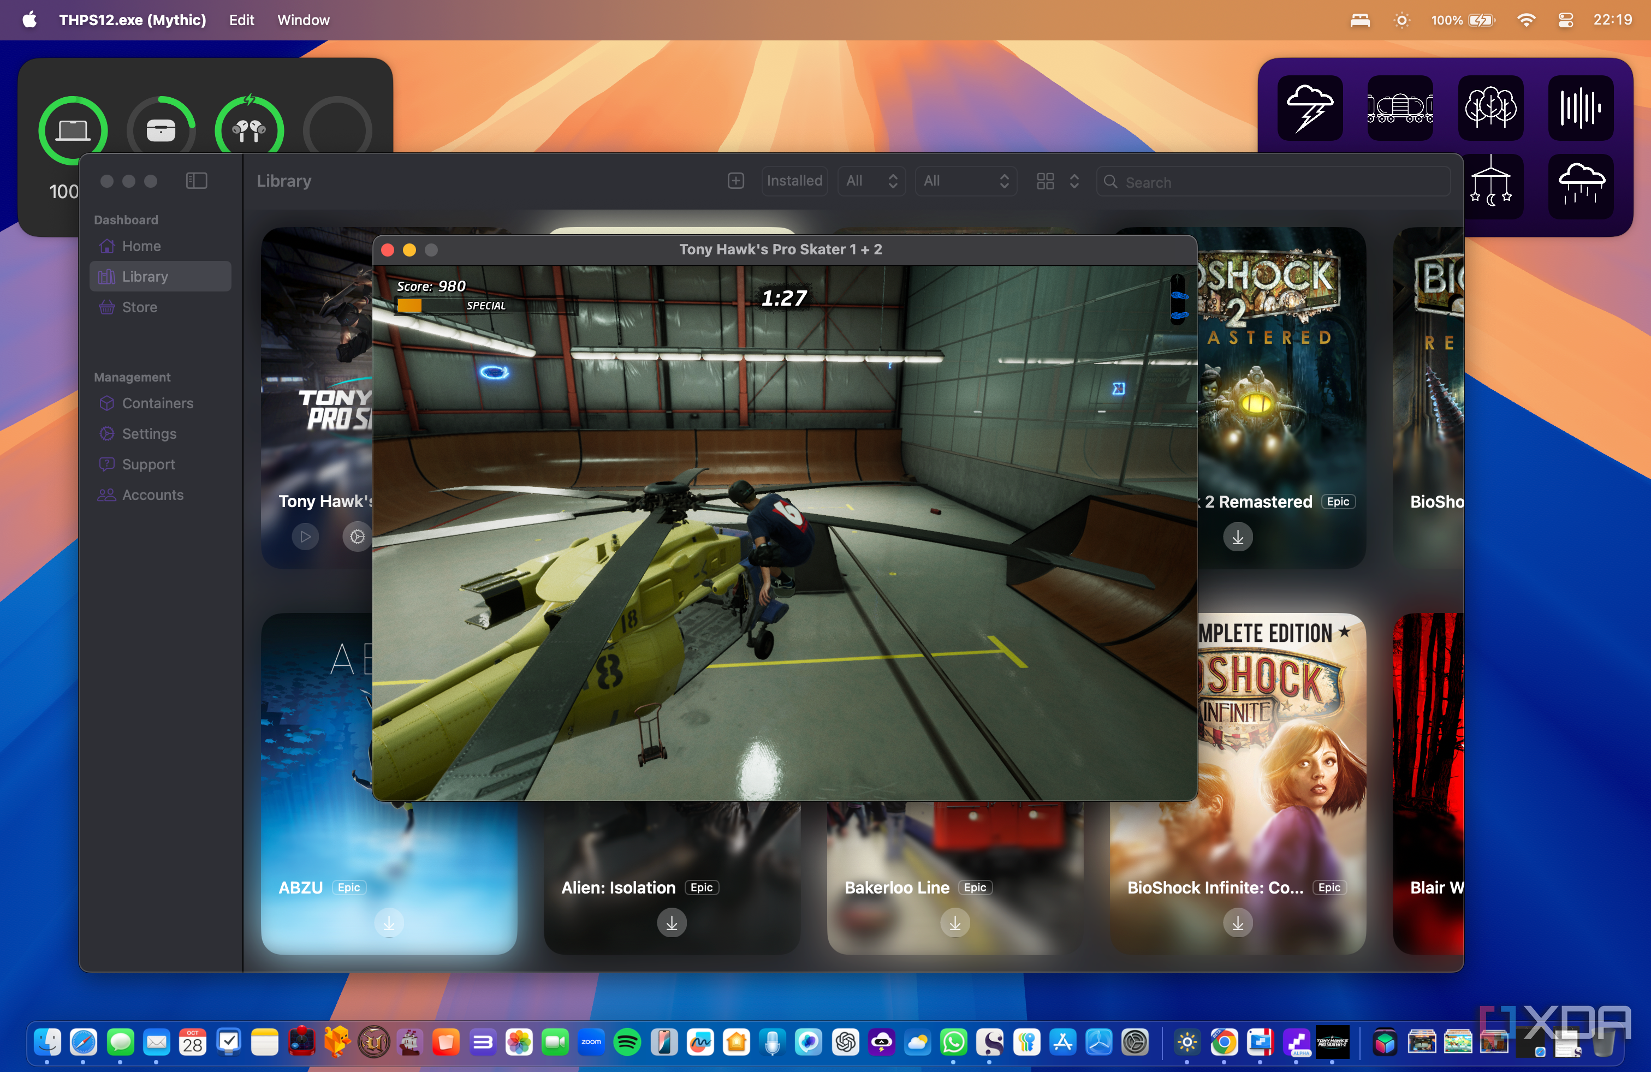Download Alien: Isolation

coord(672,922)
